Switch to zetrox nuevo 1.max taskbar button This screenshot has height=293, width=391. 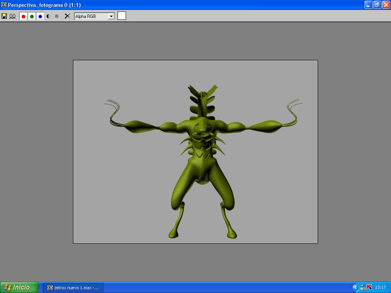point(73,288)
